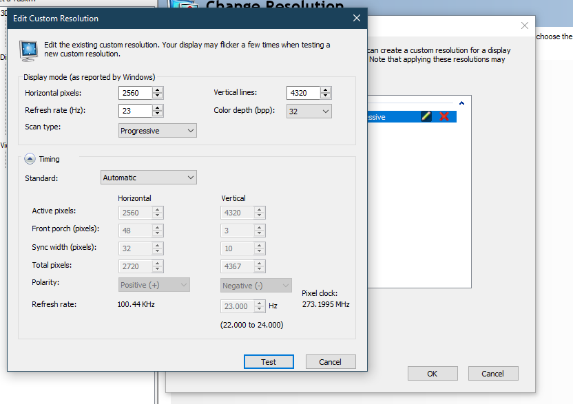The height and width of the screenshot is (404, 573).
Task: Click Cancel in the background dialog
Action: click(x=492, y=374)
